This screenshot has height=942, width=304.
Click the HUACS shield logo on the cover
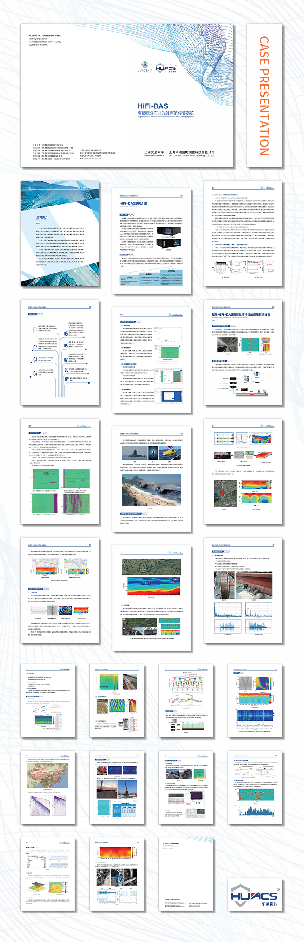point(166,68)
